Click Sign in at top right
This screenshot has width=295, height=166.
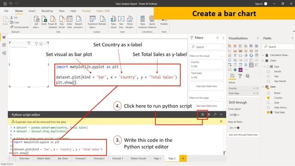click(x=258, y=4)
